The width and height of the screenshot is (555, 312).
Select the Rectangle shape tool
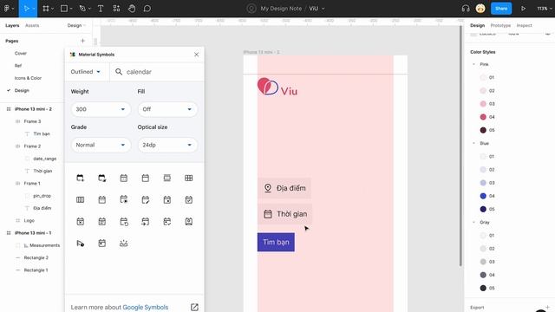click(x=64, y=9)
